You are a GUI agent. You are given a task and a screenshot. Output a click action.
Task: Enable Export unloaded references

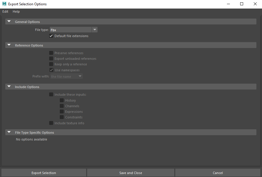[x=51, y=58]
